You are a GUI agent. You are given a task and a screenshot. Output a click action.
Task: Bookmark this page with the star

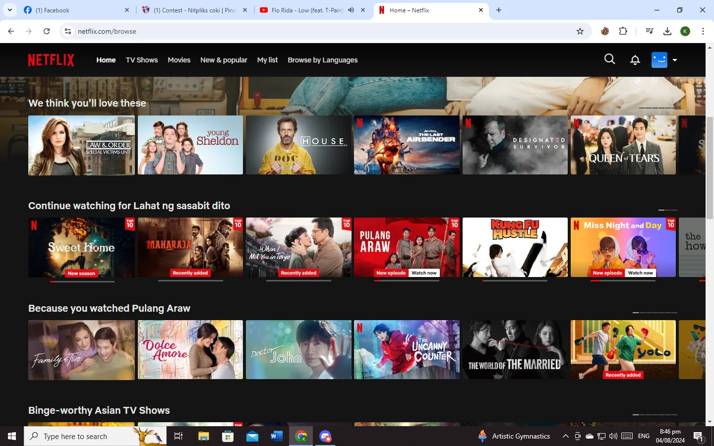[x=580, y=31]
